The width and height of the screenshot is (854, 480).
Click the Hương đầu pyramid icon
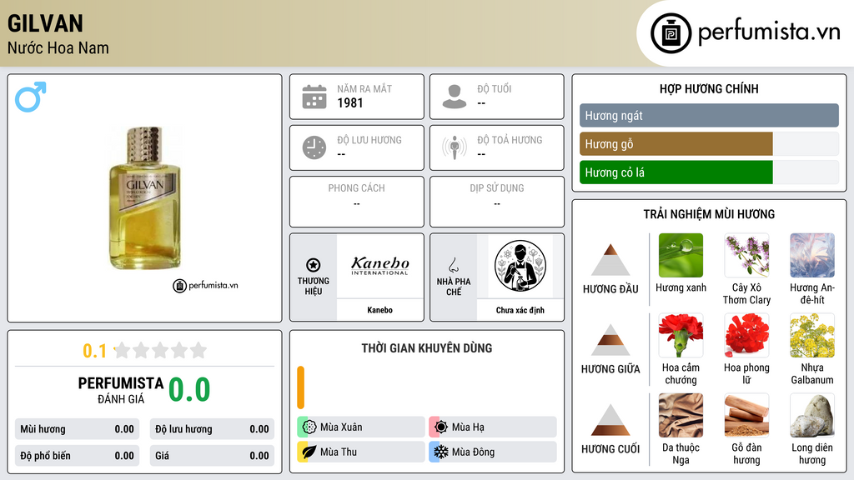click(610, 260)
